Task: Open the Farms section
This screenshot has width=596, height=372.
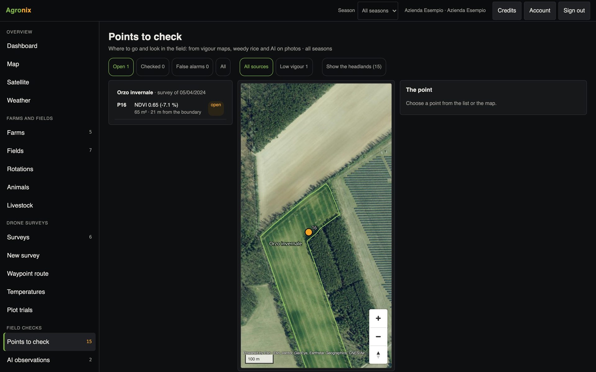Action: pos(49,133)
